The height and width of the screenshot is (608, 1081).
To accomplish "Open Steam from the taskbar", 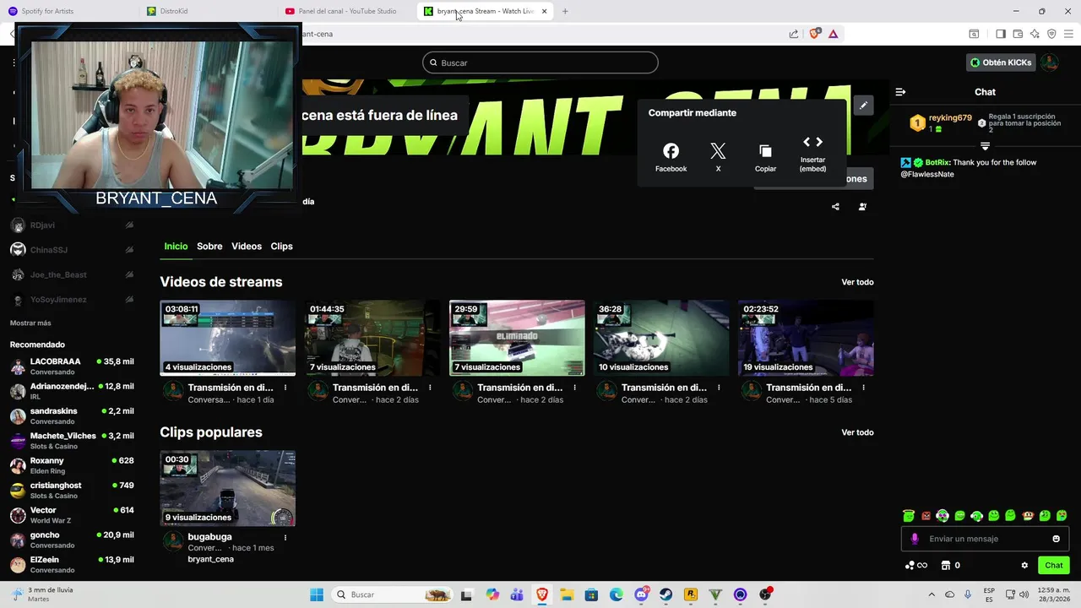I will pos(665,594).
